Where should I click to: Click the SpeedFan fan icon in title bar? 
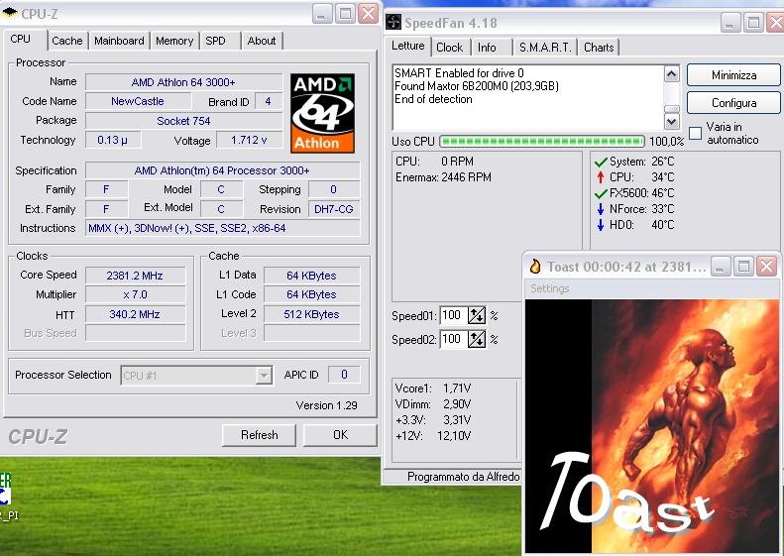coord(393,22)
